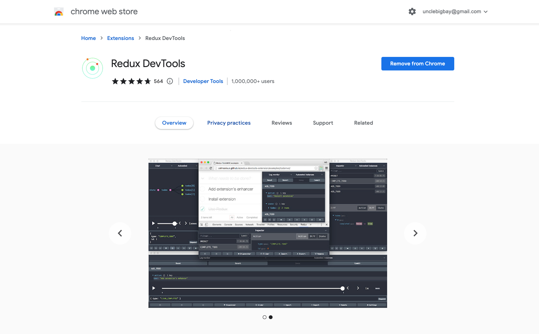Viewport: 539px width, 336px height.
Task: Open the settings gear icon
Action: [x=412, y=12]
